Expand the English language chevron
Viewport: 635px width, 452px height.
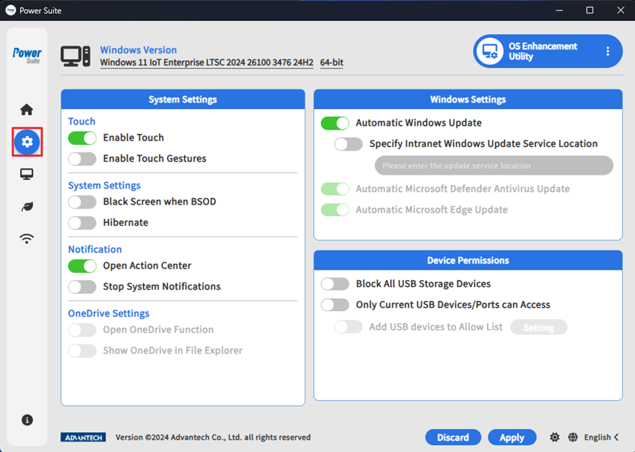[x=616, y=437]
